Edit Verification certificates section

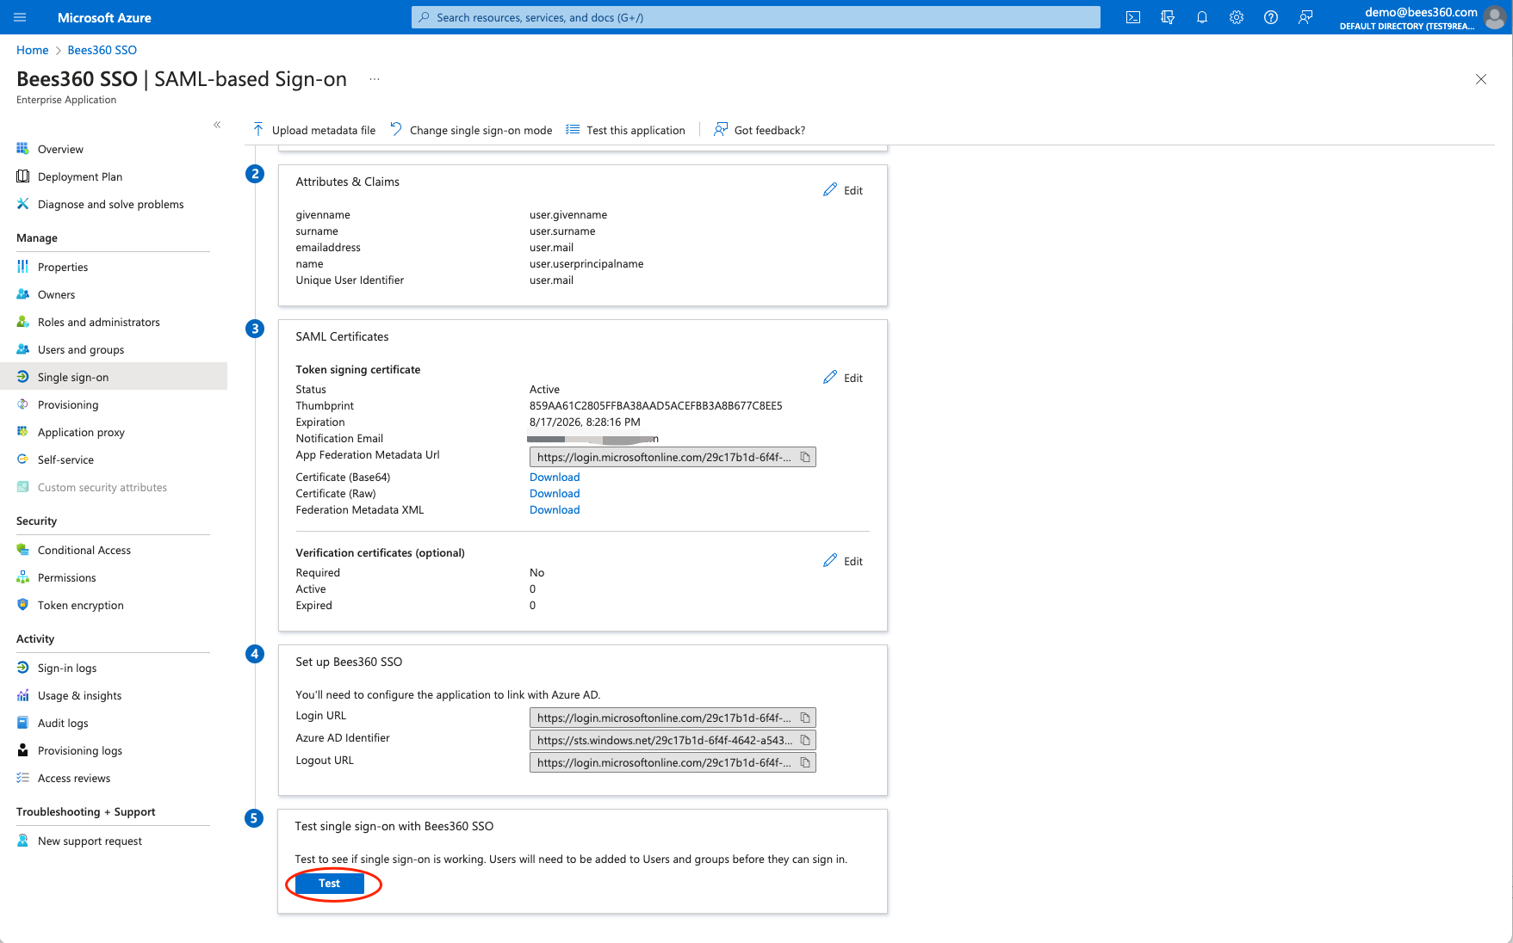coord(843,561)
